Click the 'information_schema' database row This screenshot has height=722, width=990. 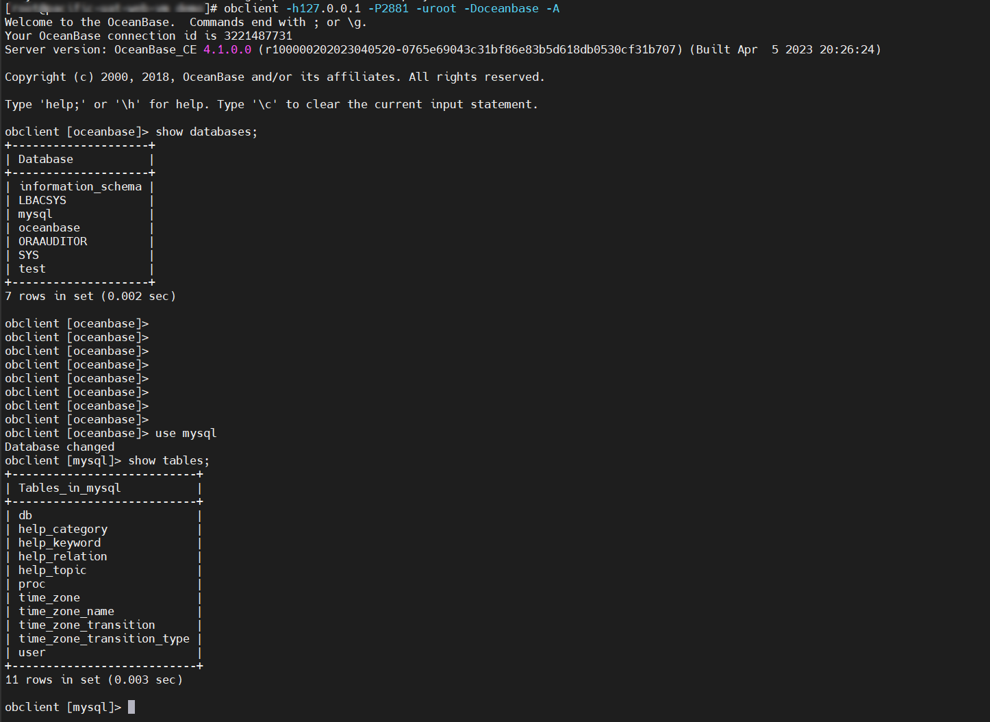coord(80,186)
